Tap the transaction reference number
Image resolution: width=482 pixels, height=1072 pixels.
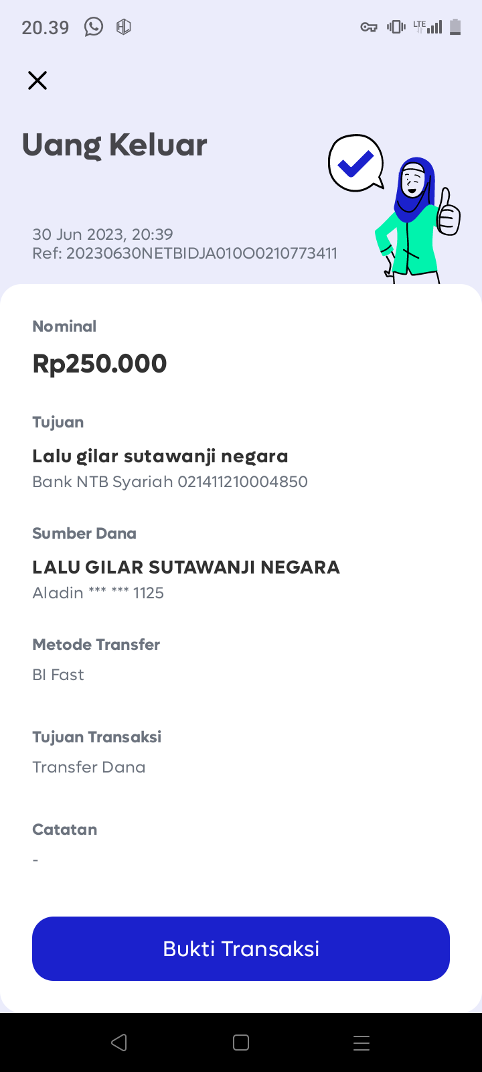click(185, 253)
